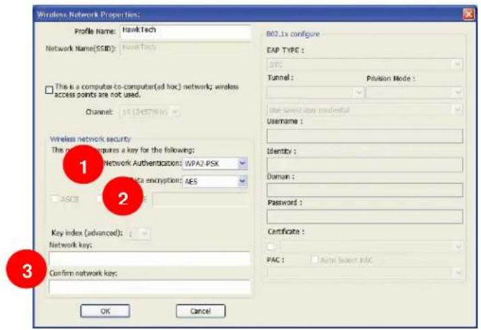Click the Network key input field
The width and height of the screenshot is (481, 330).
(x=149, y=259)
